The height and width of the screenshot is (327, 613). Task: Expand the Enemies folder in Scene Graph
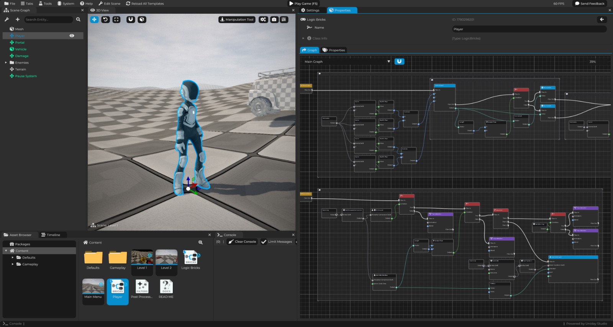tap(6, 62)
